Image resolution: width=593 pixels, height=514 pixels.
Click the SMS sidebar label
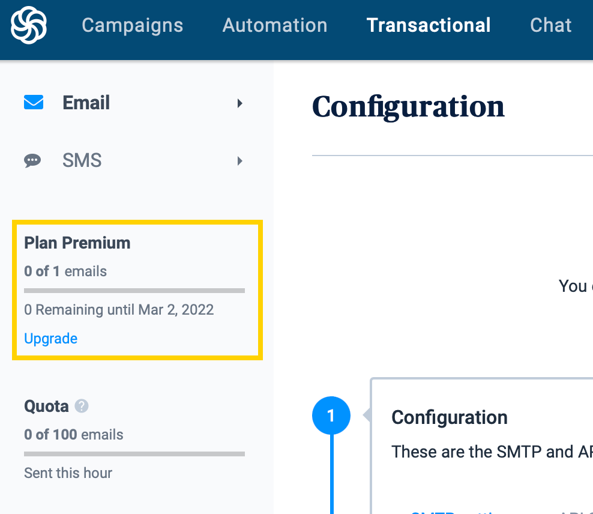pos(82,160)
